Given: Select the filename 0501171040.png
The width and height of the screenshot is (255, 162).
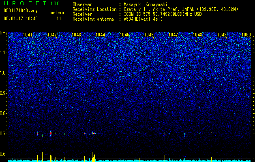Looking at the screenshot, I should pos(21,11).
